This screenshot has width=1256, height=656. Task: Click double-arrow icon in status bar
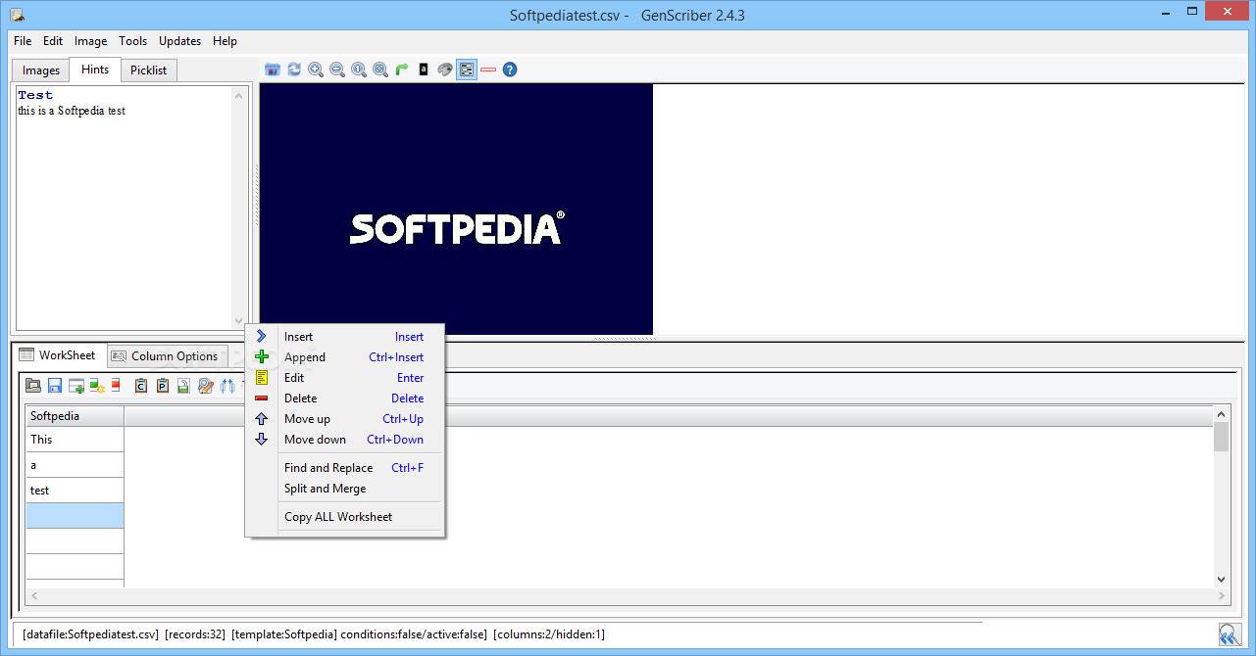(x=1230, y=634)
